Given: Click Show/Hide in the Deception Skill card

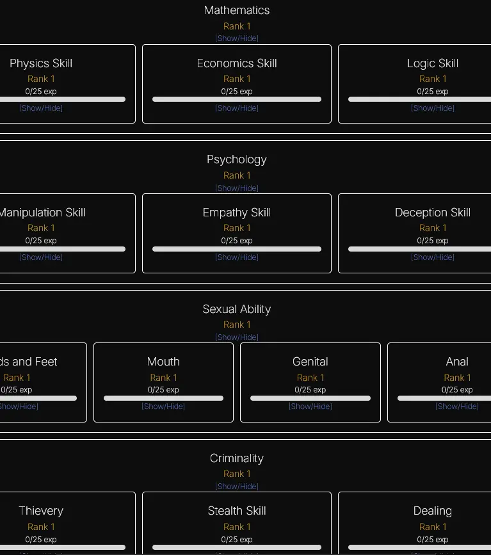Looking at the screenshot, I should point(432,257).
